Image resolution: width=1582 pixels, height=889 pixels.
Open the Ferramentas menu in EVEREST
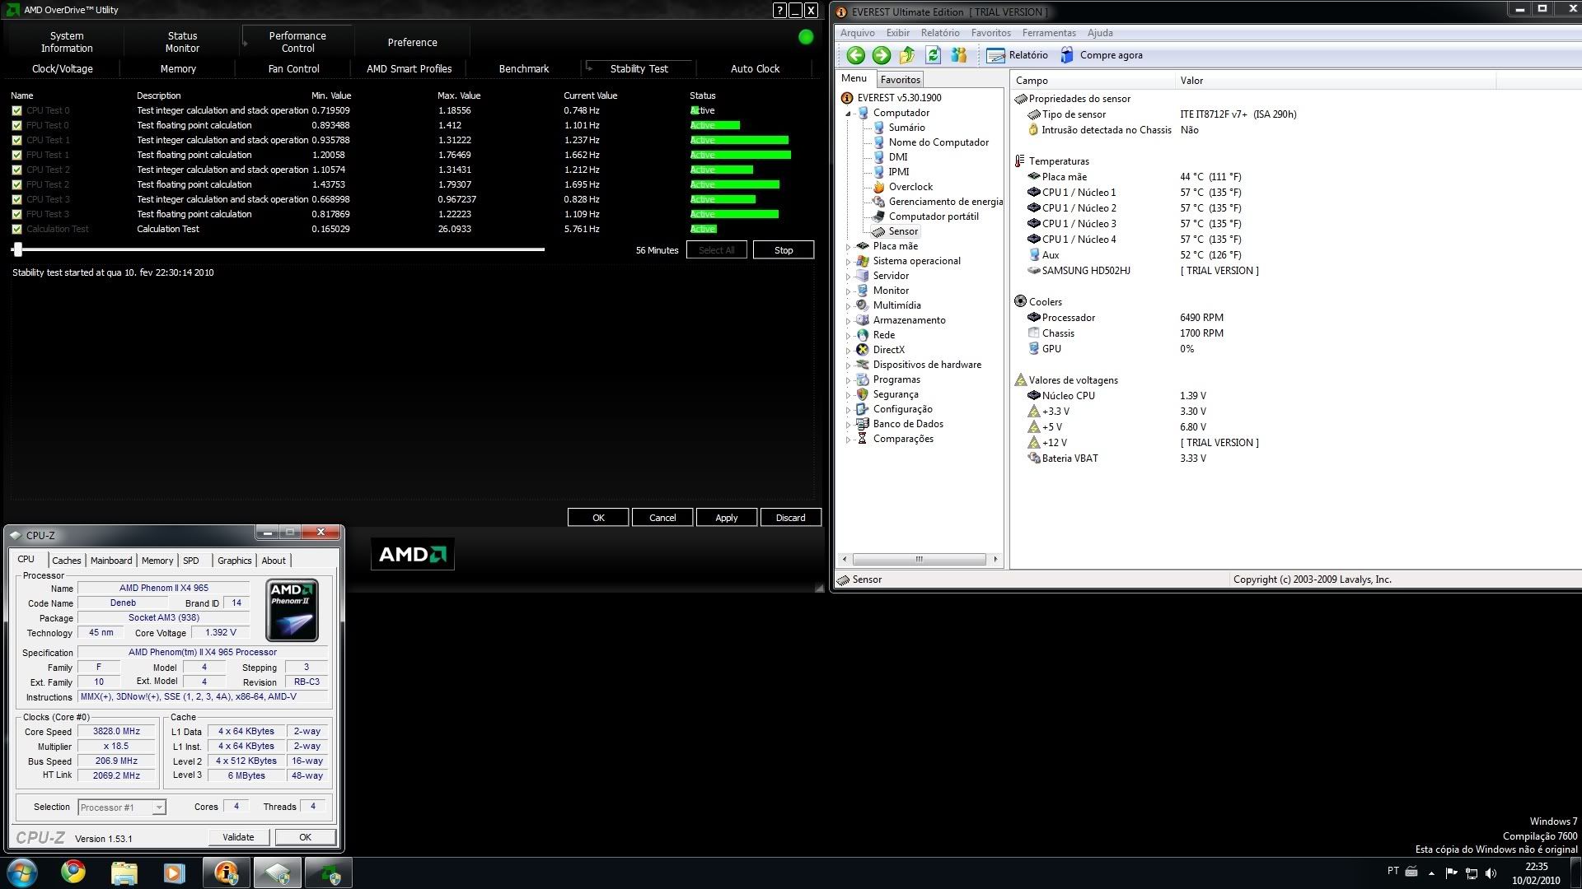tap(1048, 32)
